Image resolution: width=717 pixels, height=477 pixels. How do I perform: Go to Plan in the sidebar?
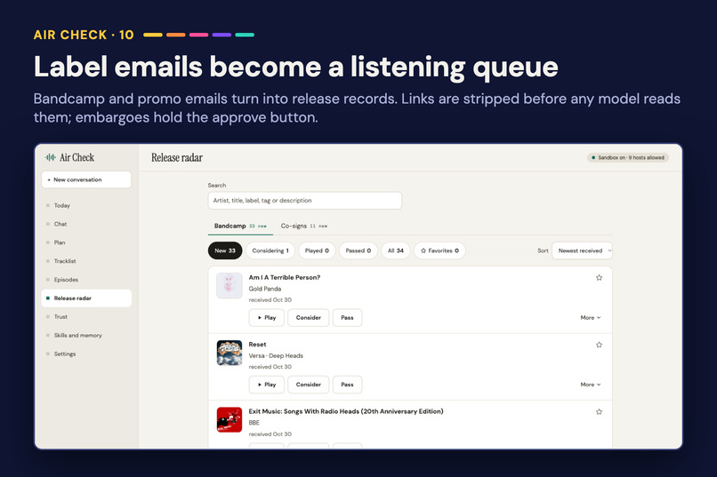[86, 242]
